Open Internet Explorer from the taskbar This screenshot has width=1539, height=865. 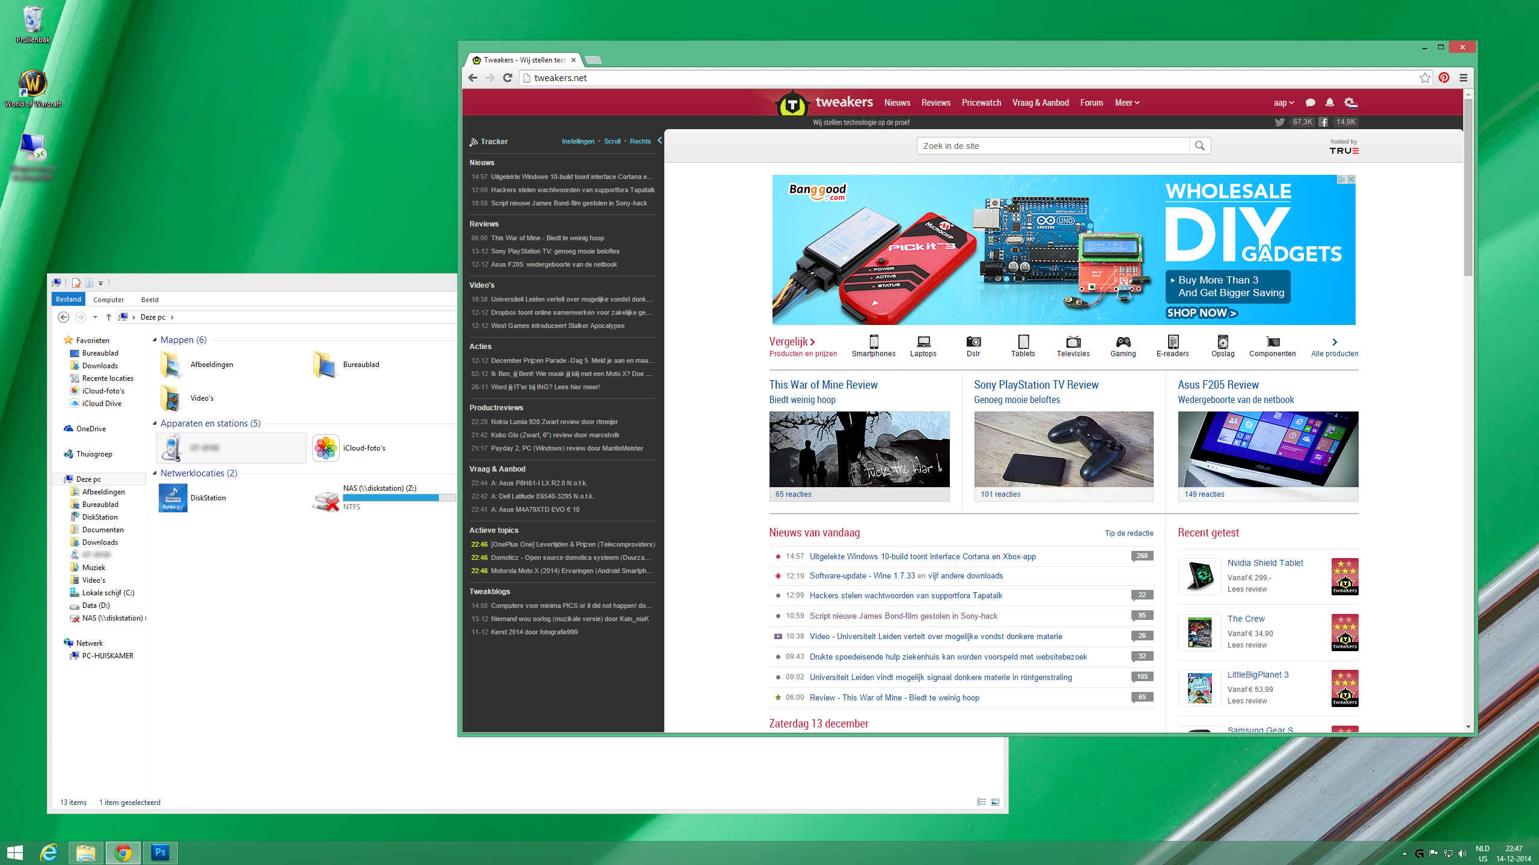click(49, 852)
